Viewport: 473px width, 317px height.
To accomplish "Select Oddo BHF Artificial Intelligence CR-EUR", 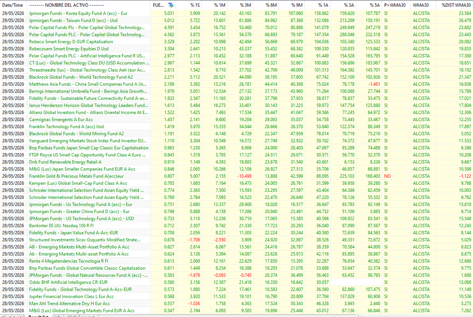I will pyautogui.click(x=237, y=282).
